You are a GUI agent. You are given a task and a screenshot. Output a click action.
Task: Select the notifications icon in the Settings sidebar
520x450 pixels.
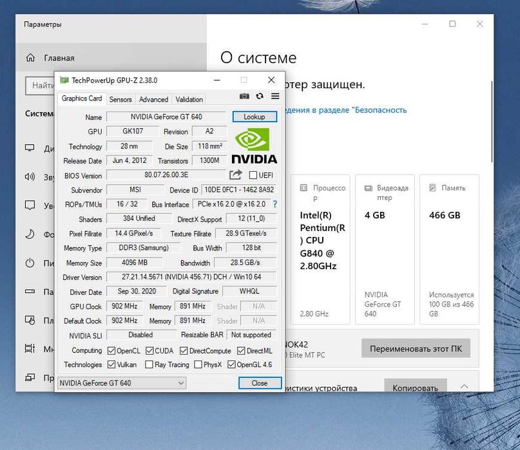click(x=30, y=205)
